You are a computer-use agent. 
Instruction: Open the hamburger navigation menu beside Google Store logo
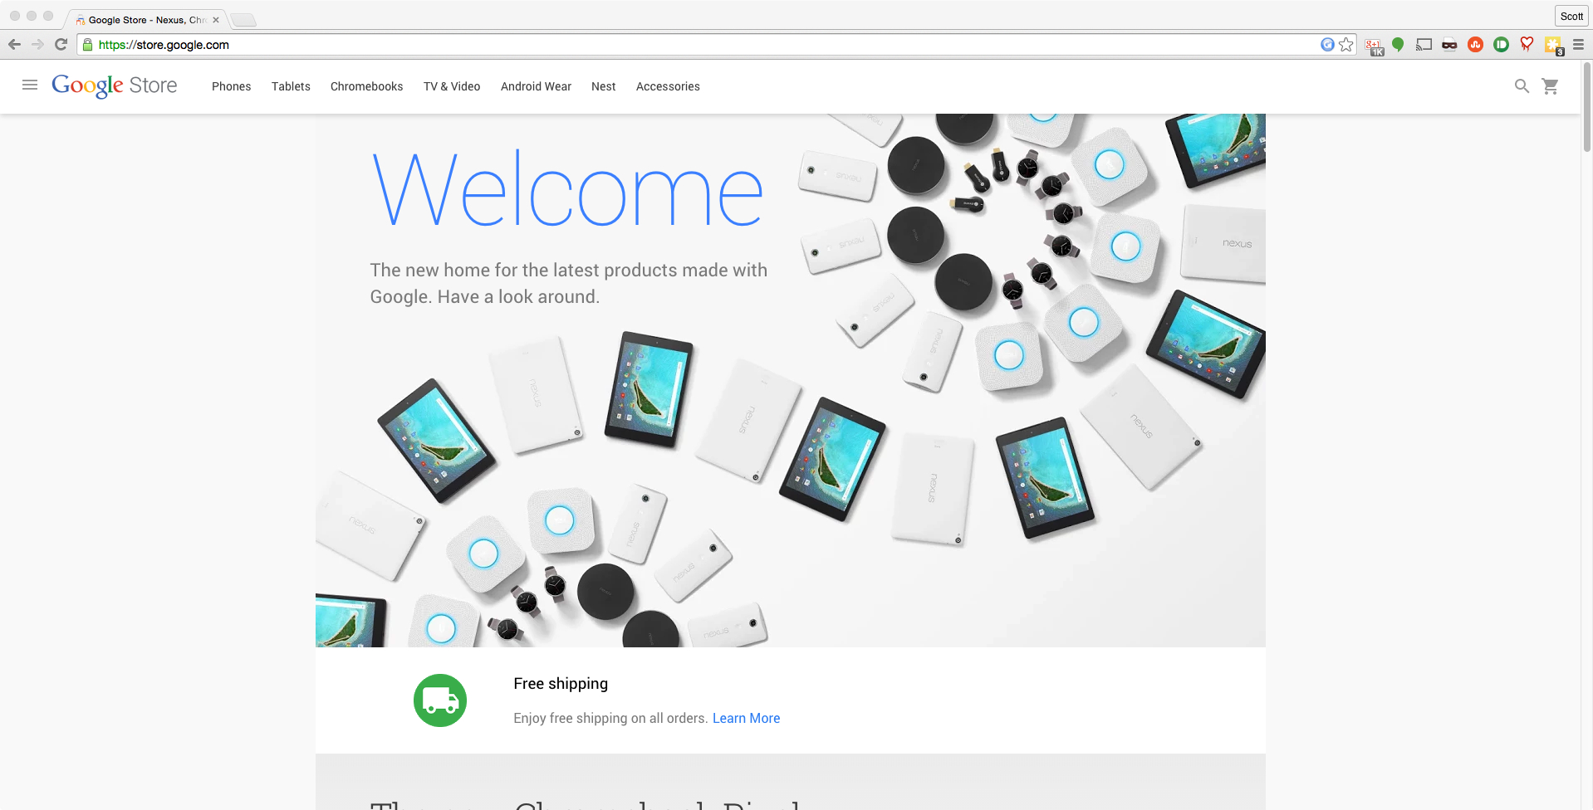(x=30, y=85)
